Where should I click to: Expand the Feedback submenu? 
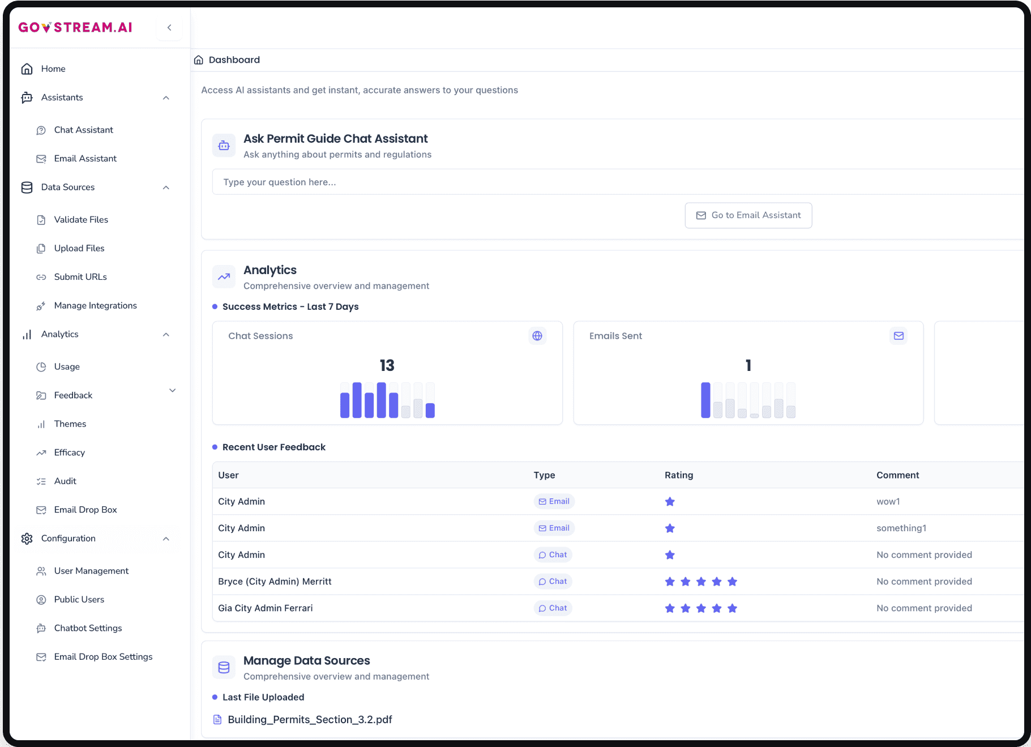click(172, 391)
